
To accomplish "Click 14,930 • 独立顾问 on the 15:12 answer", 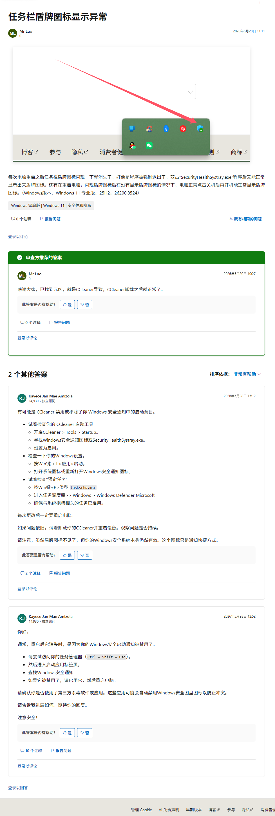I will pyautogui.click(x=42, y=401).
